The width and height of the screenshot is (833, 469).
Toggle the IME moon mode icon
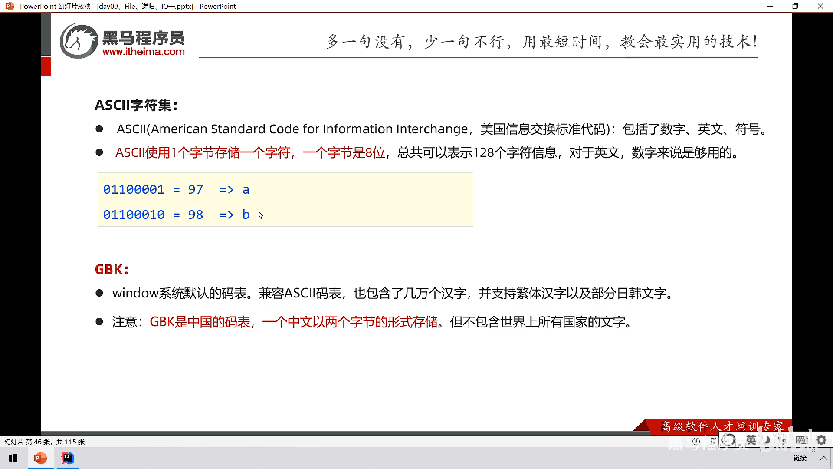[767, 440]
